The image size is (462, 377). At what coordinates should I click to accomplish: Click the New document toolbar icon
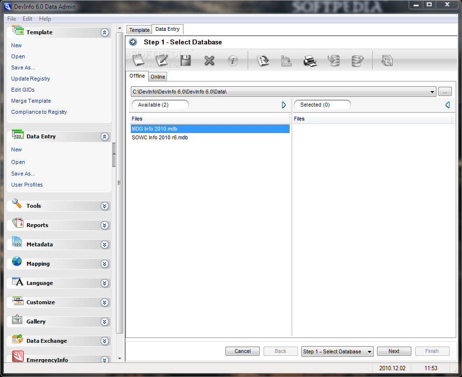(x=138, y=61)
